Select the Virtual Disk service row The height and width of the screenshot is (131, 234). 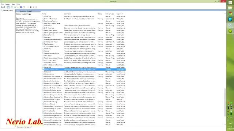point(84,67)
